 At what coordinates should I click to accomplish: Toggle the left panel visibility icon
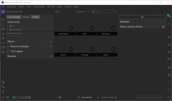(x=3, y=97)
